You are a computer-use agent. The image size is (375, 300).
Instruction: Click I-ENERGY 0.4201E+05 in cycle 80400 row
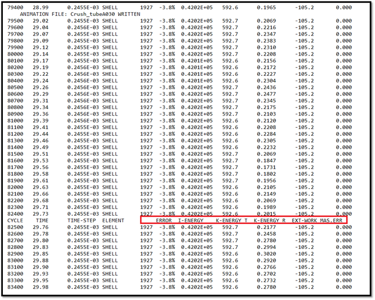[x=197, y=81]
